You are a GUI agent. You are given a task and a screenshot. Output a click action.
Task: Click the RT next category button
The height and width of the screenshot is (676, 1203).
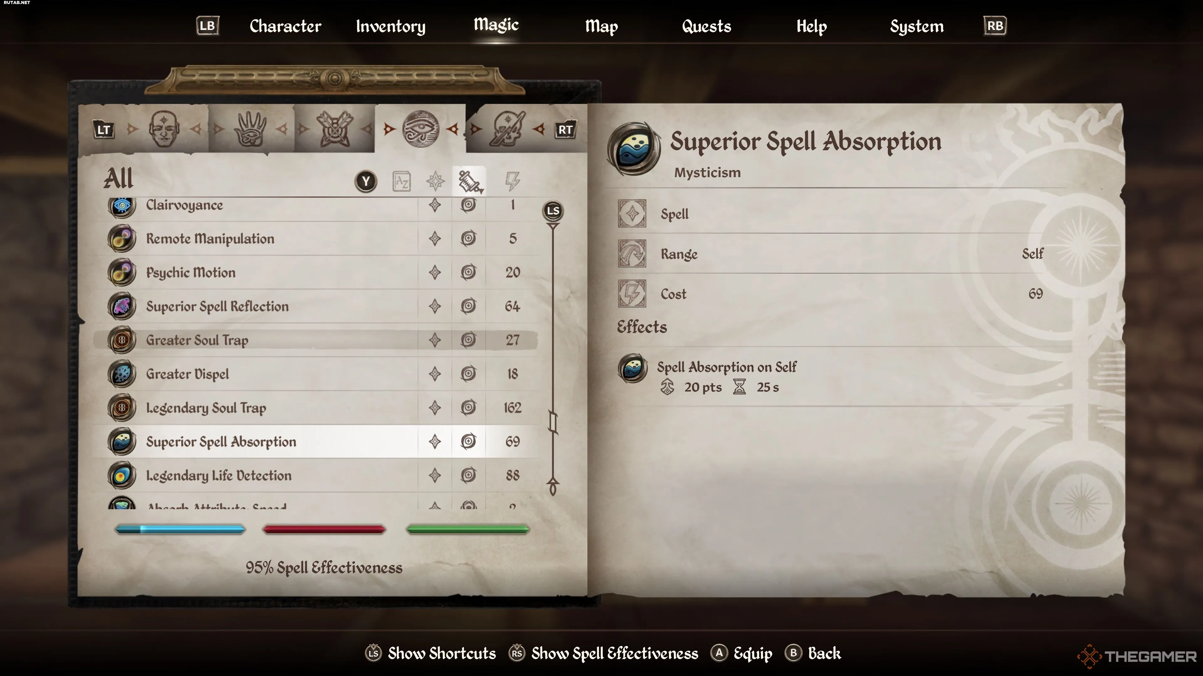click(565, 130)
